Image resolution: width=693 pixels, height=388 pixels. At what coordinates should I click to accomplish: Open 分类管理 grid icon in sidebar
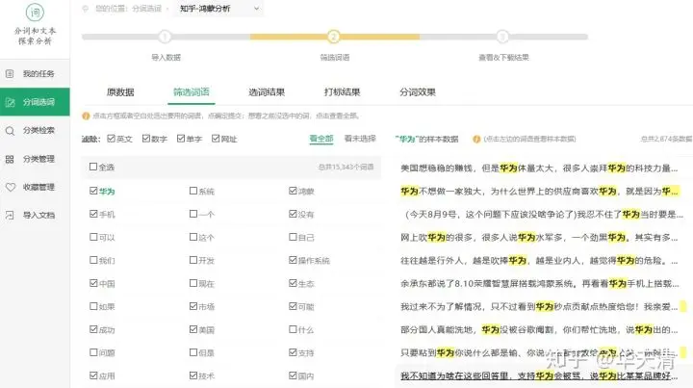pos(10,159)
